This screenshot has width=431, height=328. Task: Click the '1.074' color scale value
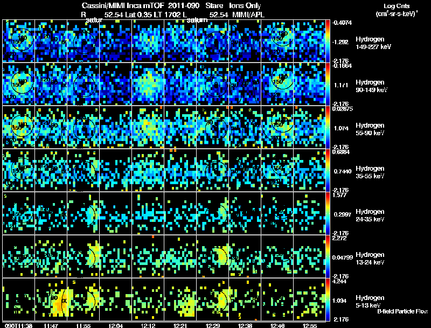click(341, 128)
